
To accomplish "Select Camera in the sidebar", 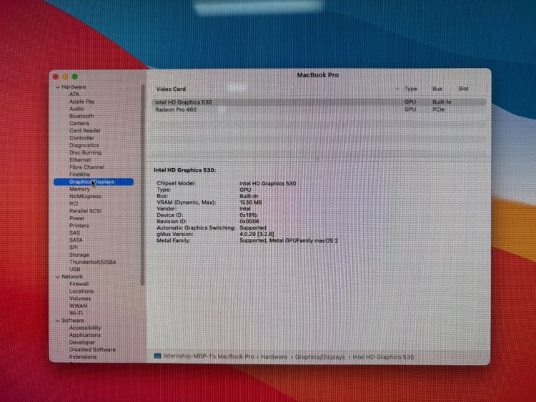I will tap(79, 123).
